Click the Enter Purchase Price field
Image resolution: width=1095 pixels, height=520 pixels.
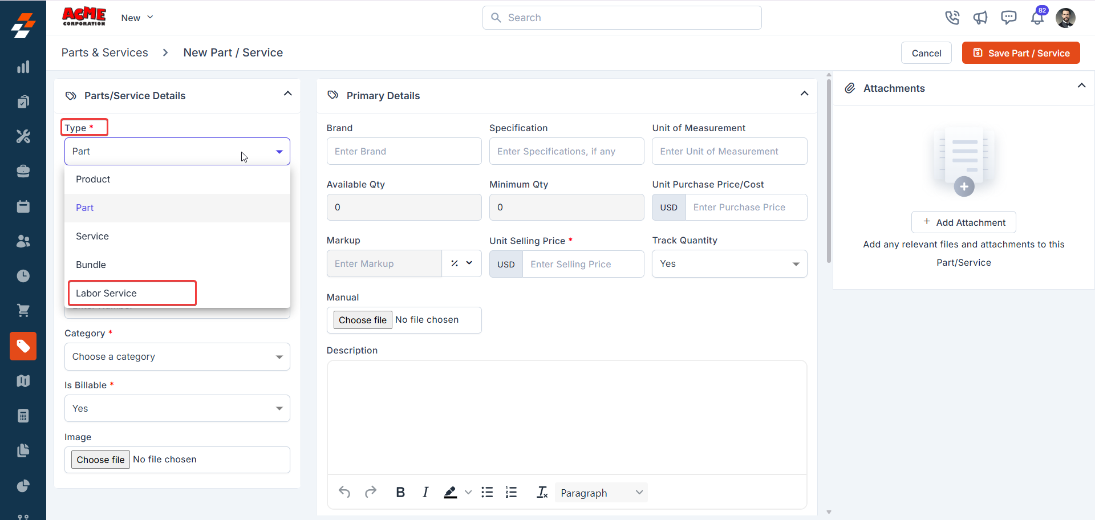[746, 208]
